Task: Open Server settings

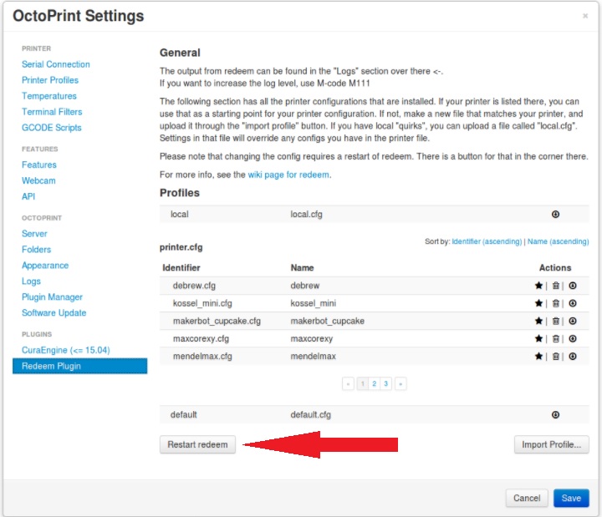Action: pyautogui.click(x=34, y=234)
